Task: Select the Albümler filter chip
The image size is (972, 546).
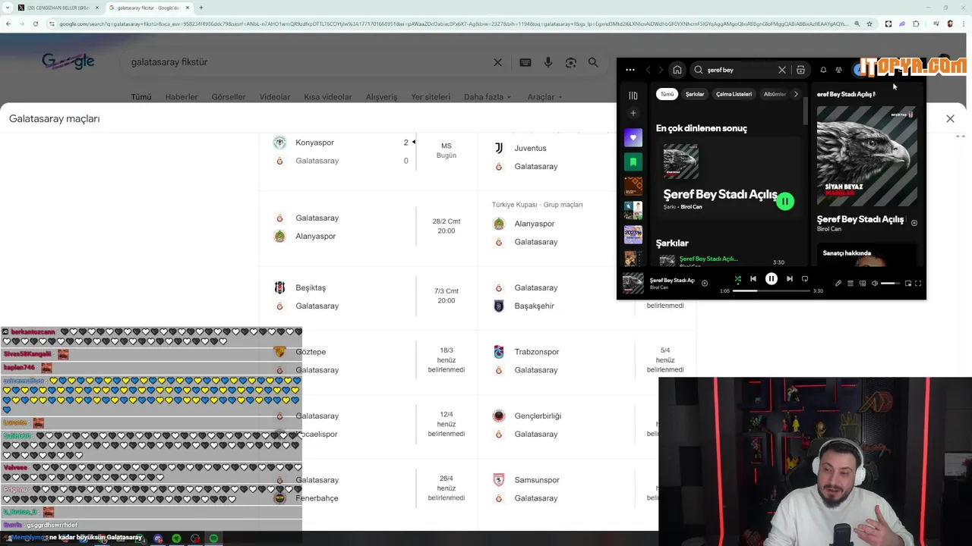Action: point(775,94)
